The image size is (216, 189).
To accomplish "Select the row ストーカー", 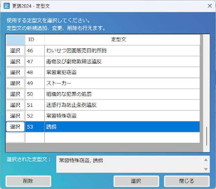I will coord(122,83).
